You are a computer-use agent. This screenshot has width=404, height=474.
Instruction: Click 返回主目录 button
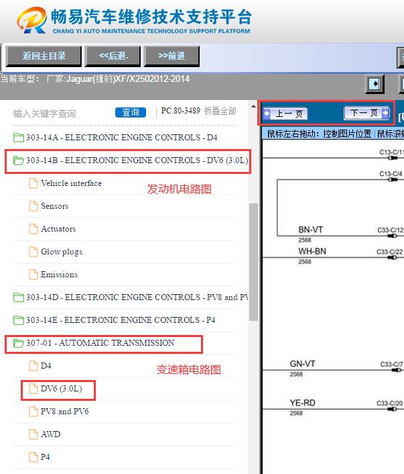point(44,56)
